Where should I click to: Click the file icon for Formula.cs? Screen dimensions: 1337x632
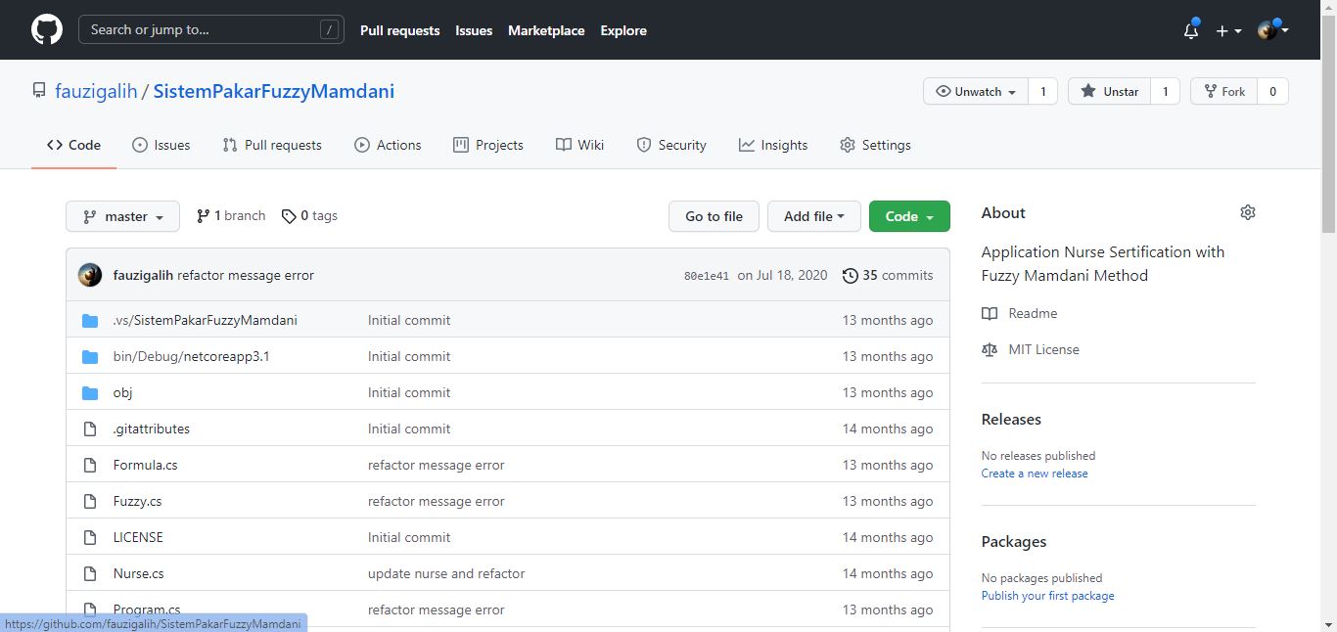[90, 465]
